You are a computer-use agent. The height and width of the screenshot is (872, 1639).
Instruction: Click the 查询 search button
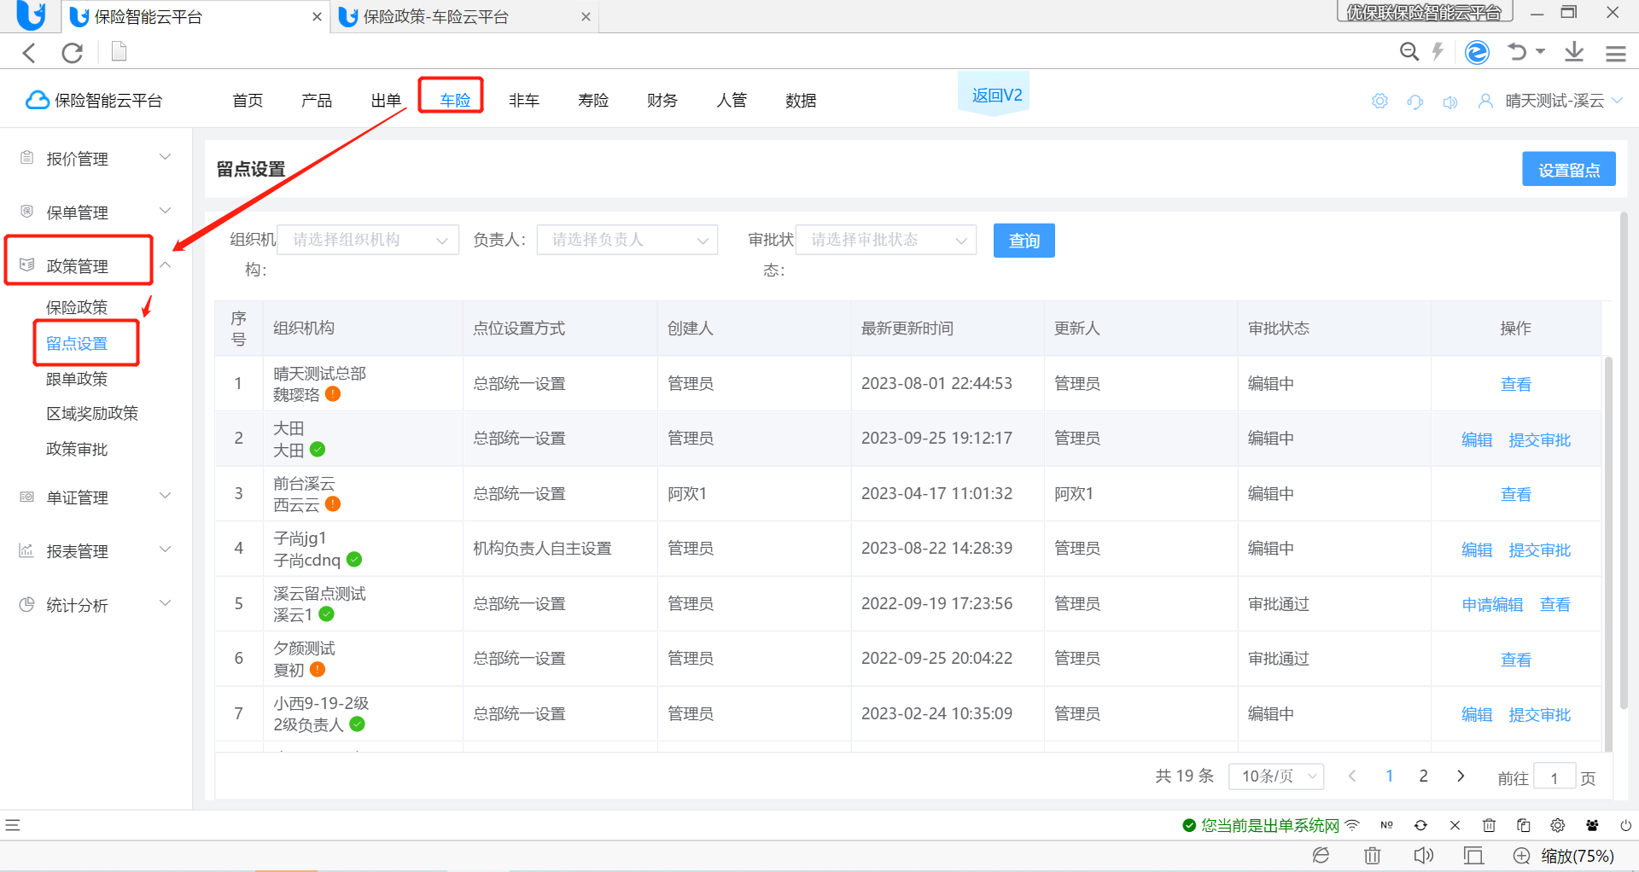(x=1024, y=241)
